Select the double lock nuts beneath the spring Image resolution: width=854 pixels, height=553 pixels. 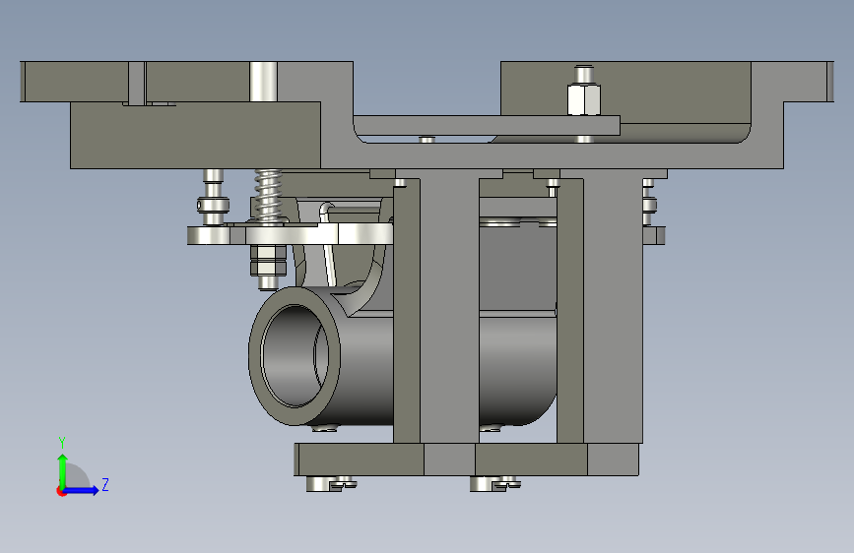(x=267, y=260)
